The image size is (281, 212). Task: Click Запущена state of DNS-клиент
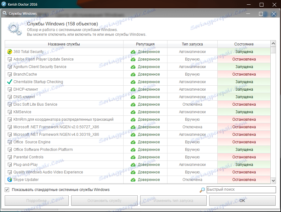coord(244,97)
